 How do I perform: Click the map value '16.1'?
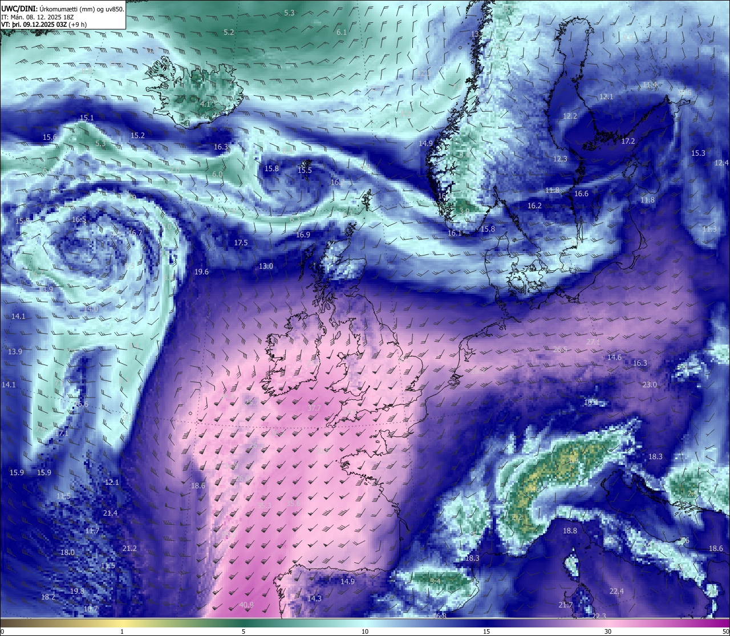click(x=455, y=233)
